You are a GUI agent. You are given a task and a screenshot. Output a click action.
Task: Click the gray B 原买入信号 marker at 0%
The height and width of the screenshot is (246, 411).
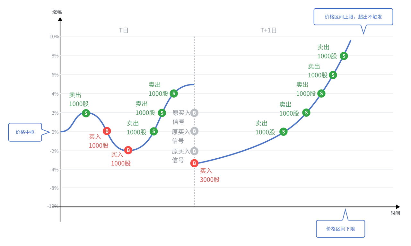[194, 131]
